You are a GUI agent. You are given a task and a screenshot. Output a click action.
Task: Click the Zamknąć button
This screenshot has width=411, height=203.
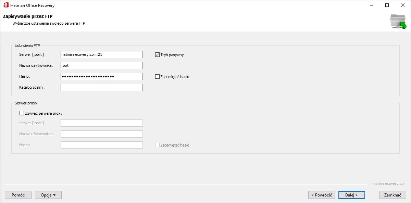(393, 195)
